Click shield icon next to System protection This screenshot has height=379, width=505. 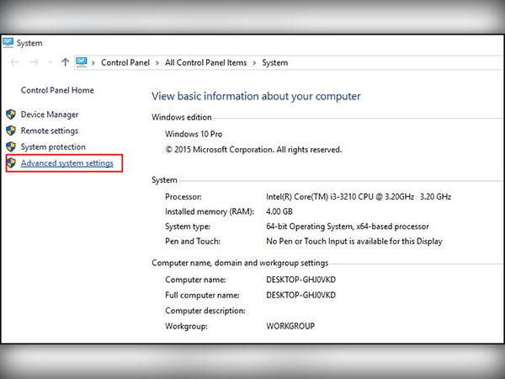pos(11,147)
